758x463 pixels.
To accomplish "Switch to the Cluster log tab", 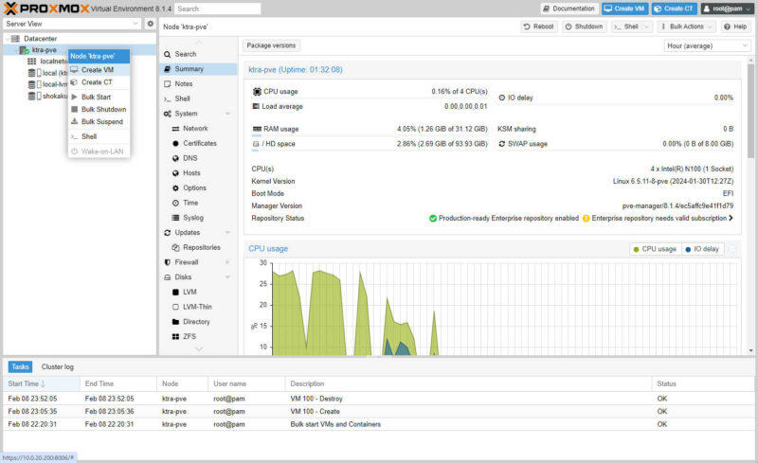I will [x=58, y=366].
